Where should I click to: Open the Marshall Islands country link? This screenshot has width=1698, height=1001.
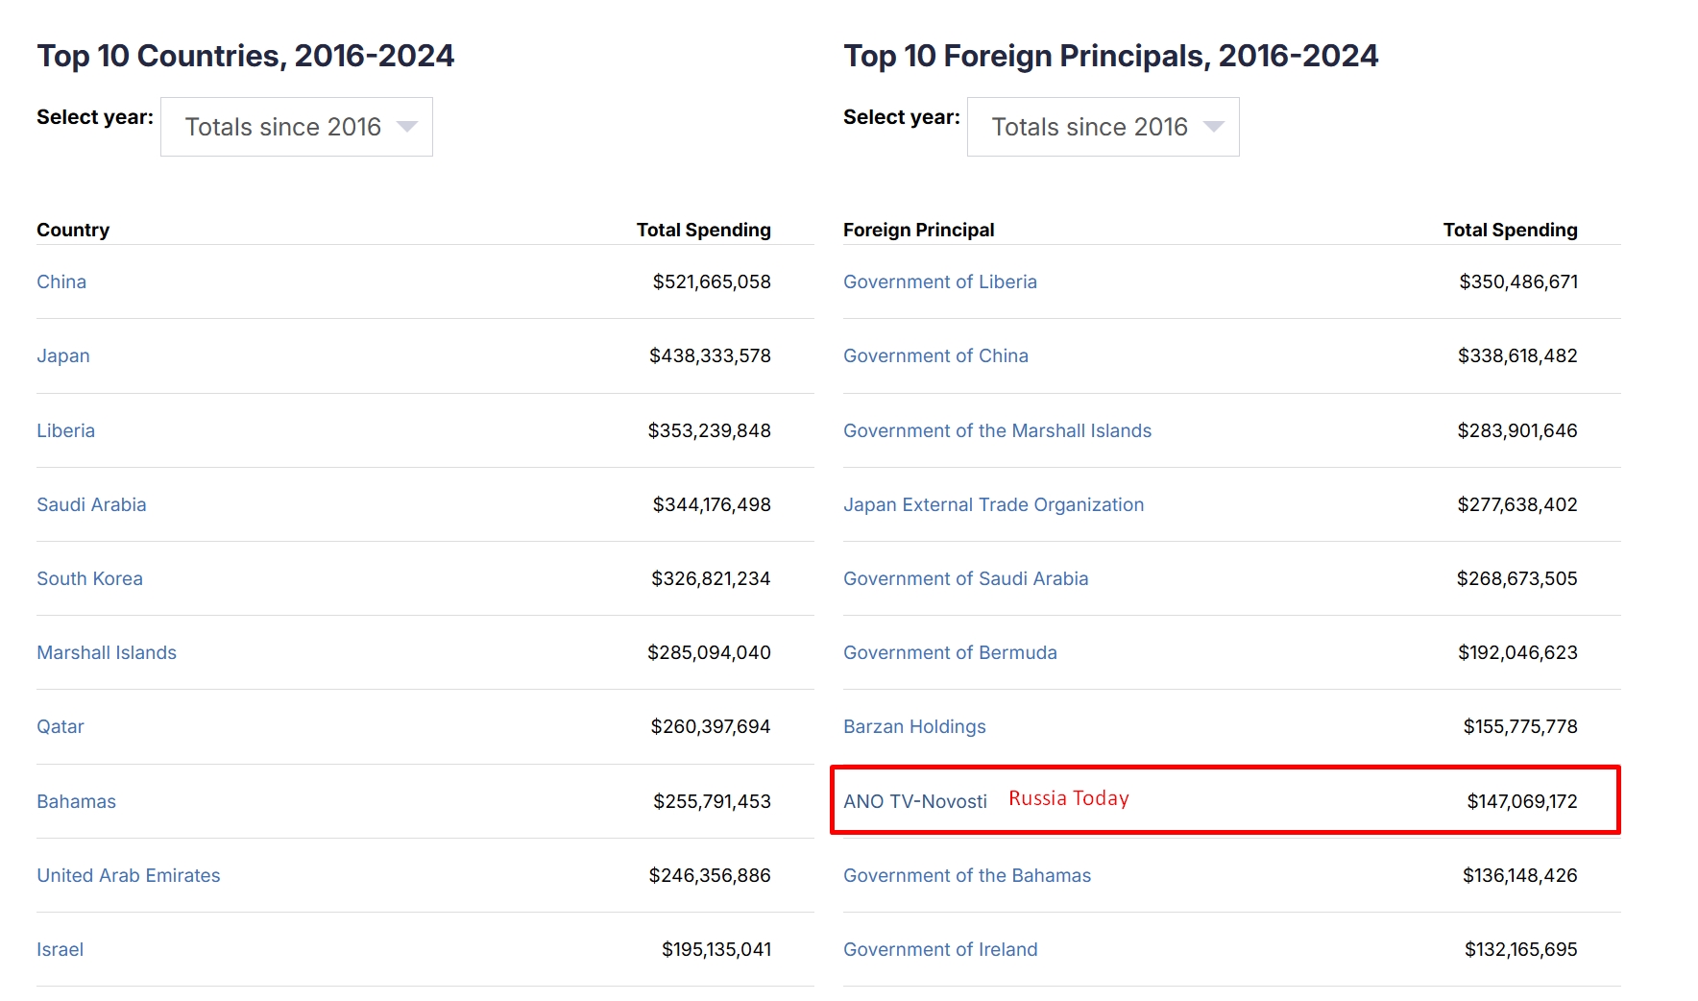click(x=107, y=652)
